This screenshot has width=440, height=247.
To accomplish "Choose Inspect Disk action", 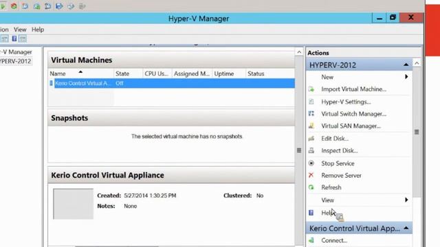I will (339, 150).
